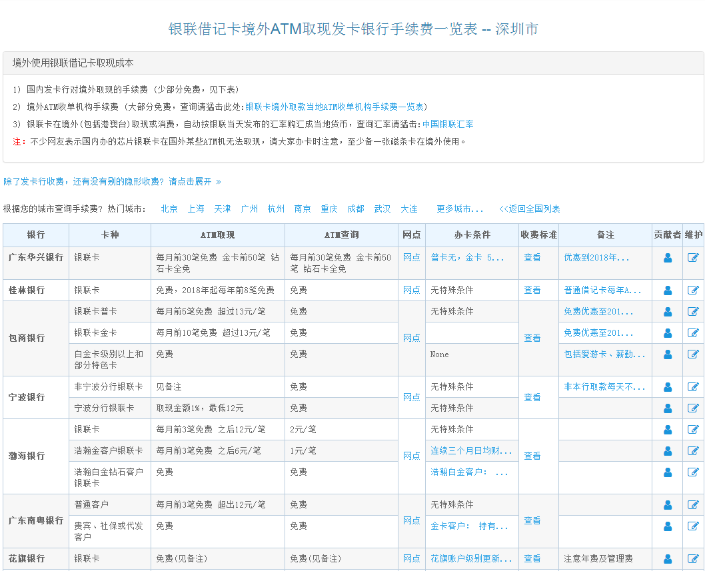
Task: Click edit icon for 非宁波分行银联卡 row
Action: pyautogui.click(x=693, y=387)
